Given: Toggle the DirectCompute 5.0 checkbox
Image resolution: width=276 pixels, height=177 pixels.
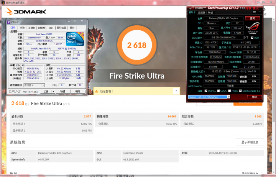Looking at the screenshot, I should pos(240,91).
